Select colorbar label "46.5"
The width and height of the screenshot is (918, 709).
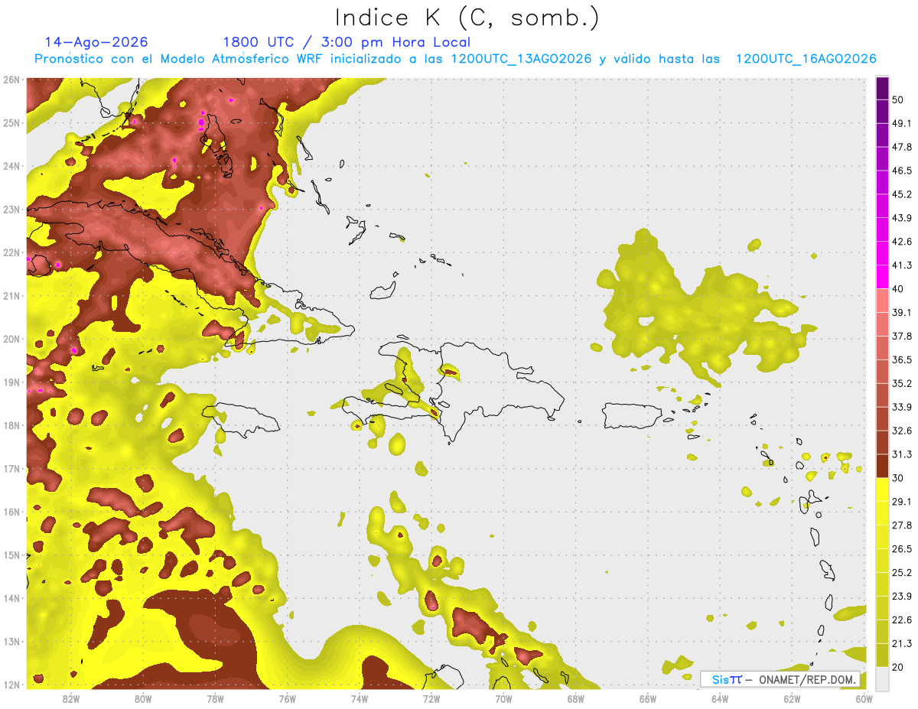902,171
